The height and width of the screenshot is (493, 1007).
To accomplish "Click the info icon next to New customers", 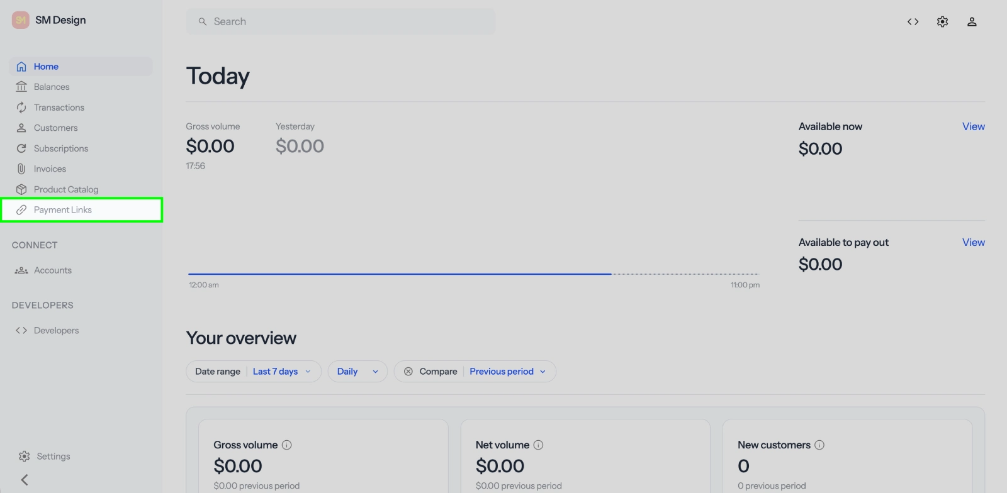I will tap(819, 445).
